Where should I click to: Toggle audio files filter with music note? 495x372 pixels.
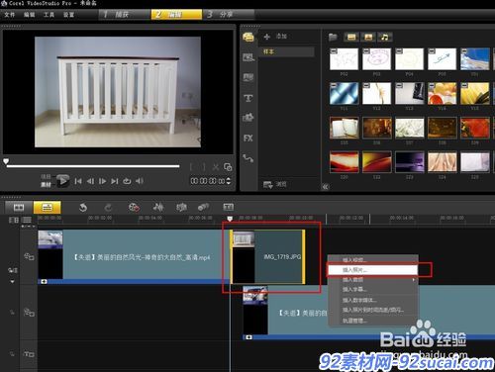pyautogui.click(x=385, y=37)
